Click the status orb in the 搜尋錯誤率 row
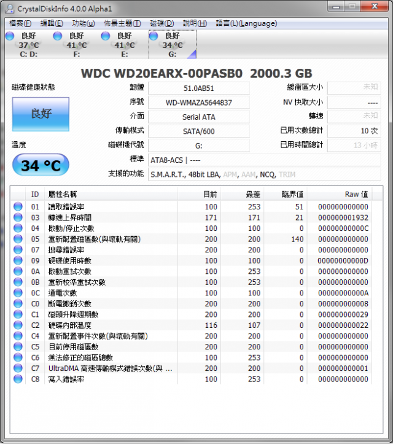Screen dimensions: 393x444 click(18, 249)
